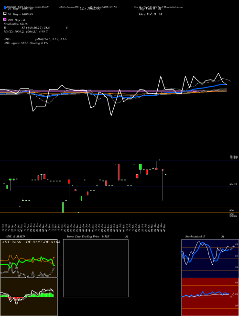The image size is (239, 316).
Task: Click the blue 20 Day EMA legend swatch
Action: tap(5, 8)
